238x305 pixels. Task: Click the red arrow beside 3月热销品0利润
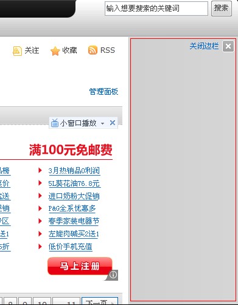40,170
